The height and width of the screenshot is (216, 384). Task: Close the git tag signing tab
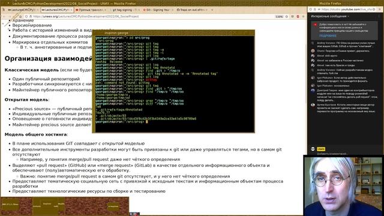click(139, 10)
